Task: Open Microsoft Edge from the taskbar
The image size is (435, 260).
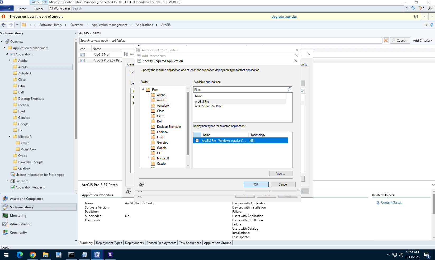Action: pos(20,255)
